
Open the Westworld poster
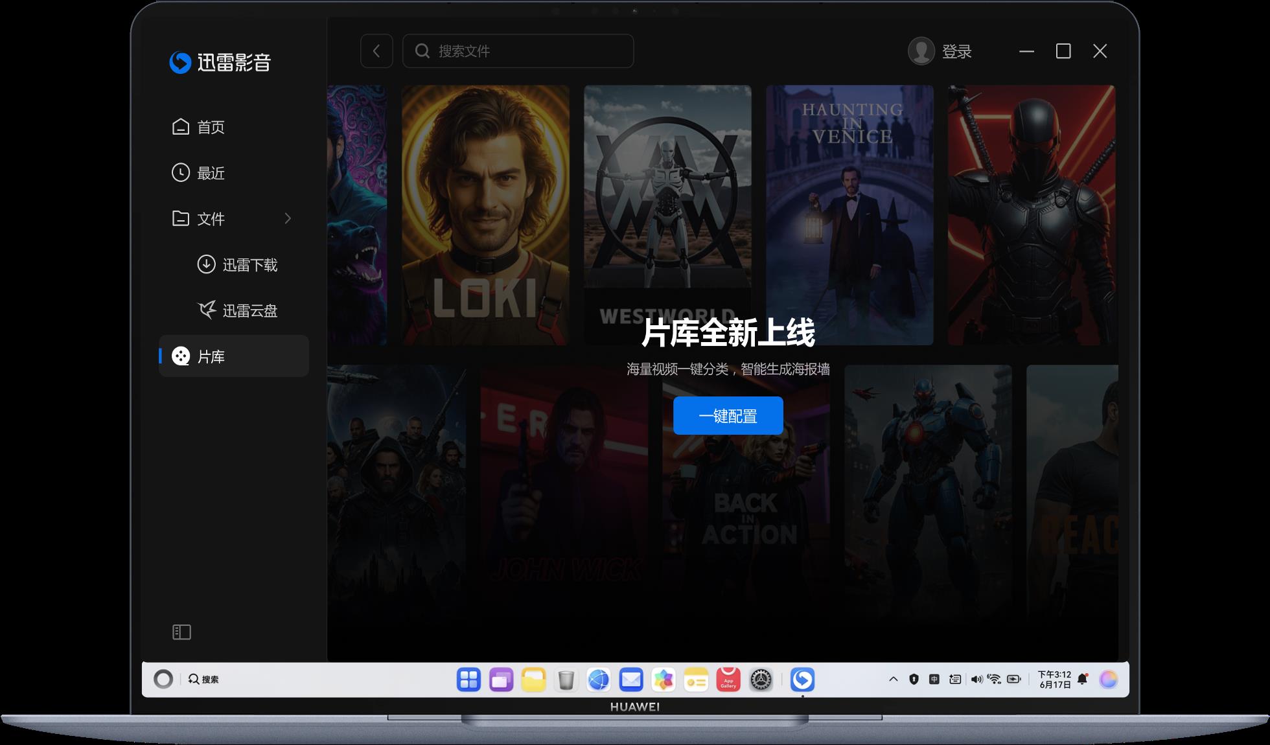pyautogui.click(x=667, y=215)
